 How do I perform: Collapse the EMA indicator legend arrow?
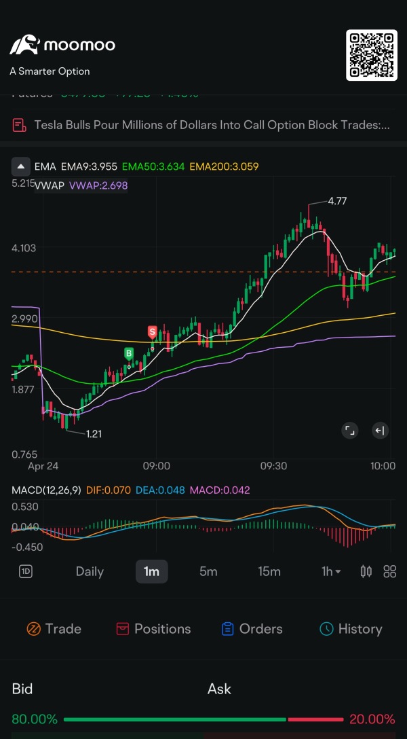point(20,166)
